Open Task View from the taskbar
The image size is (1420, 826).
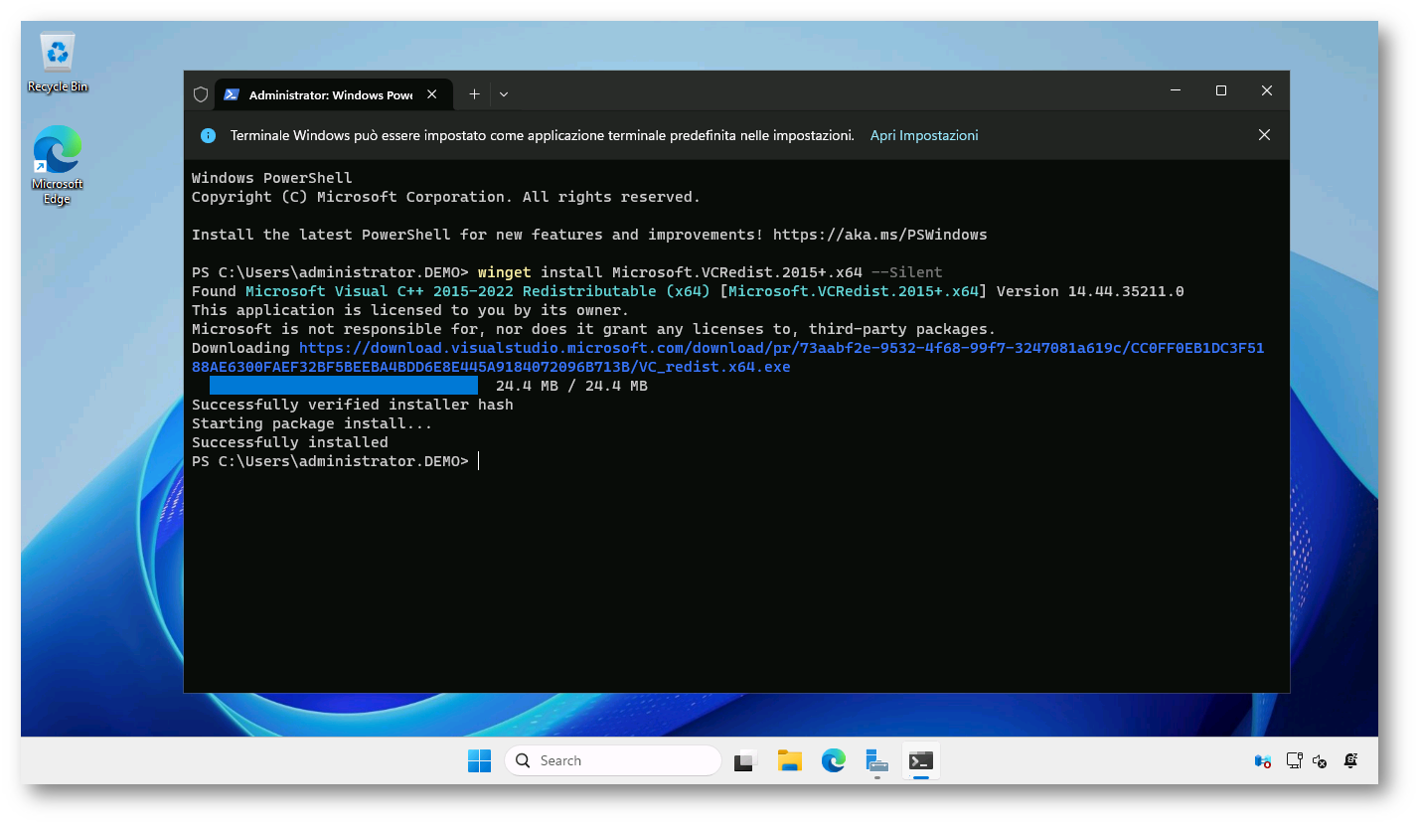click(745, 760)
